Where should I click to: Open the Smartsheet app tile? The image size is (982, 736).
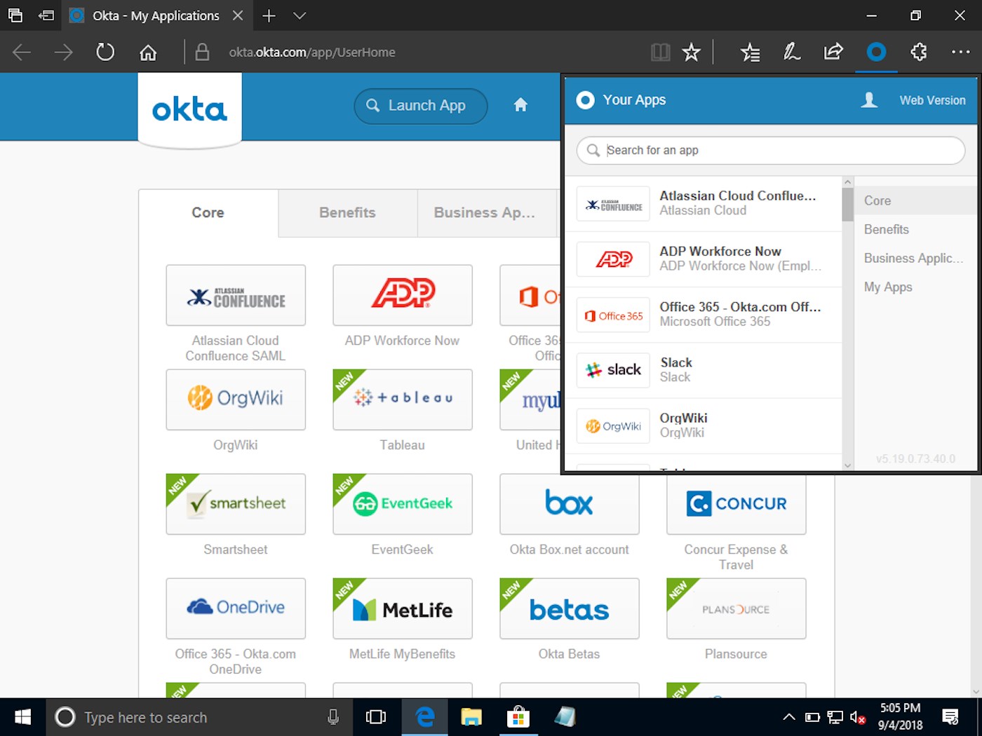tap(236, 504)
